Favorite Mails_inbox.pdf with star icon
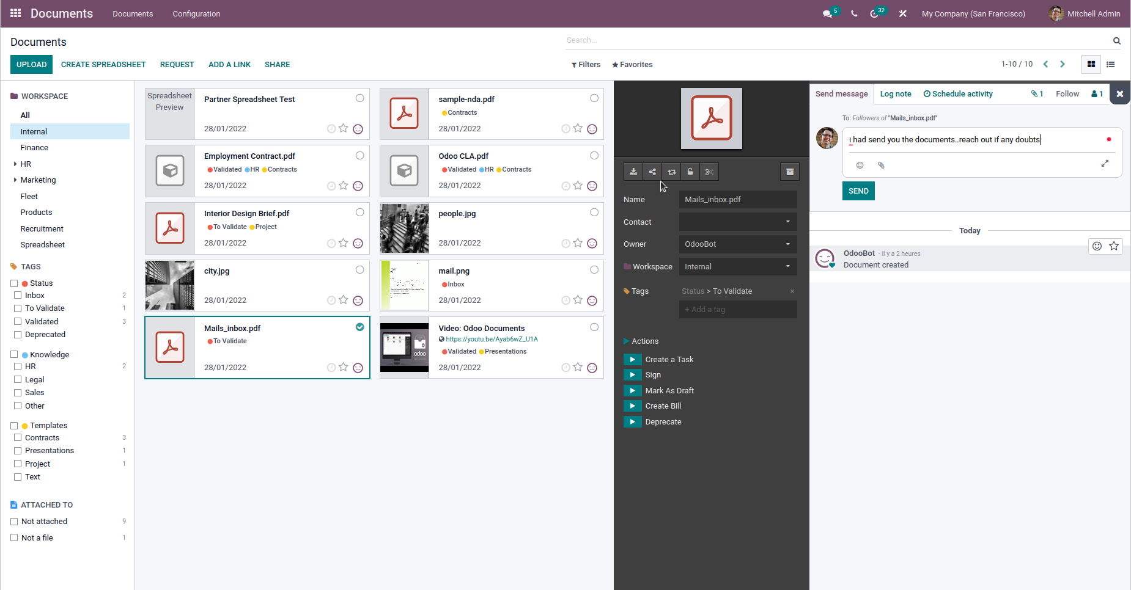 [x=344, y=367]
